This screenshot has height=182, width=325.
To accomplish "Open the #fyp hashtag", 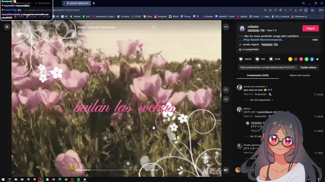I will click(246, 40).
